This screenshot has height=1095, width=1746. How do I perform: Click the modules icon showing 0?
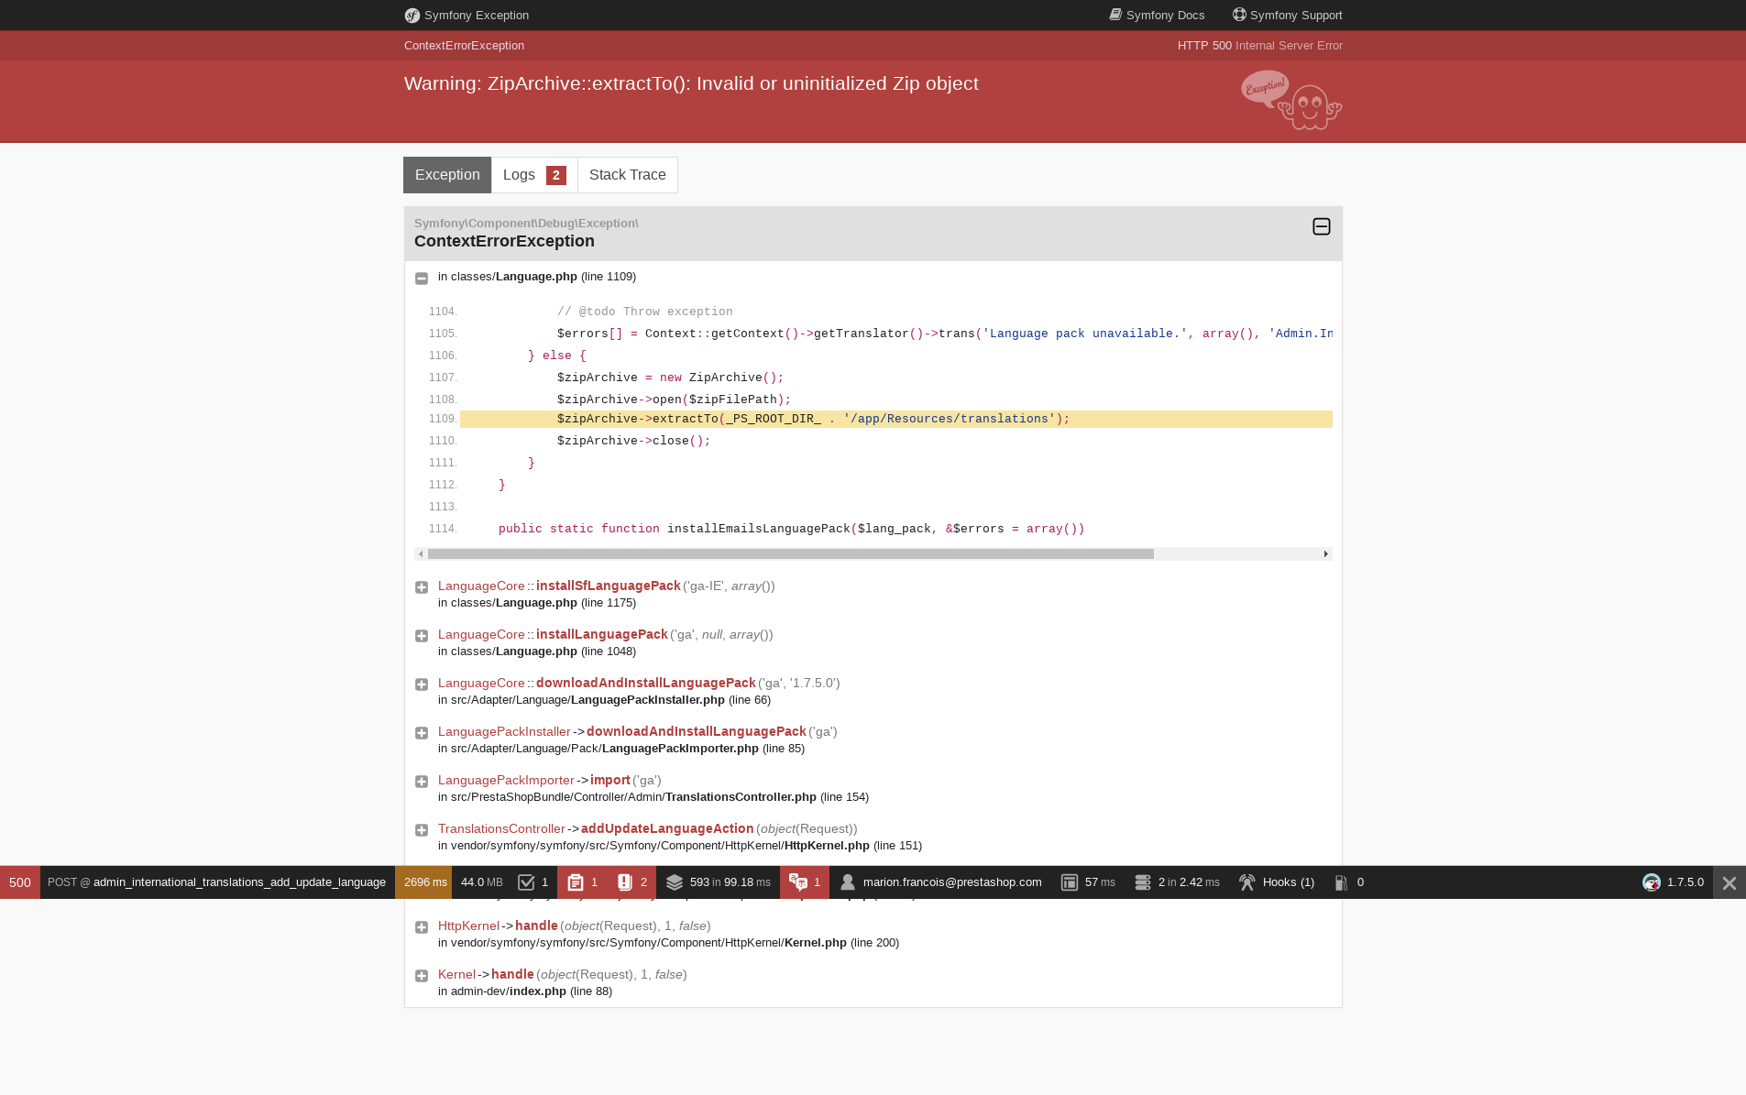[x=1341, y=882]
